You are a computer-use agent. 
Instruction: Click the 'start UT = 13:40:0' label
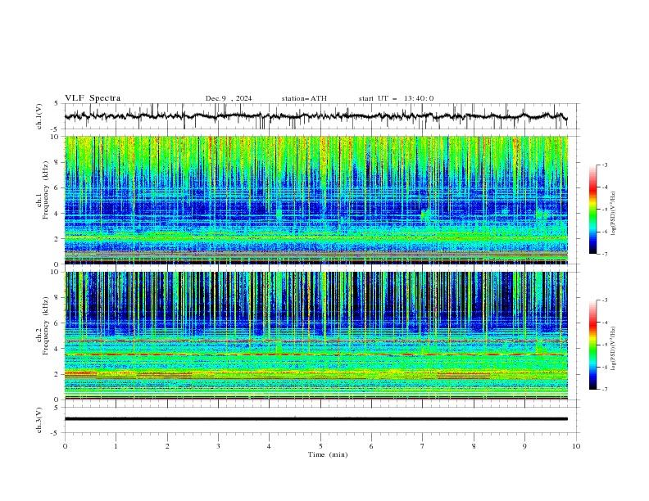point(396,98)
